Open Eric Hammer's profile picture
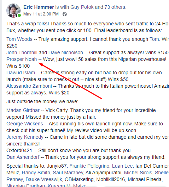The height and width of the screenshot is (187, 169). (x=13, y=11)
